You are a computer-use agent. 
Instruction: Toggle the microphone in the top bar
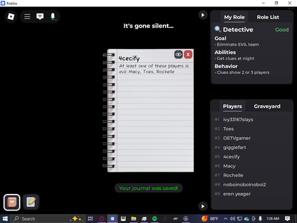point(53,17)
